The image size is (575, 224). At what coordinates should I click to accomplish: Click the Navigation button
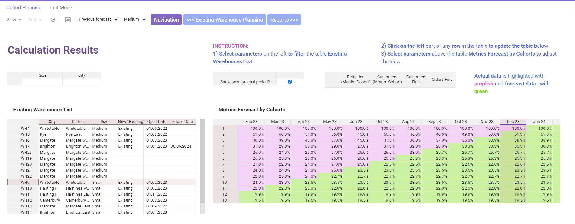(x=166, y=20)
